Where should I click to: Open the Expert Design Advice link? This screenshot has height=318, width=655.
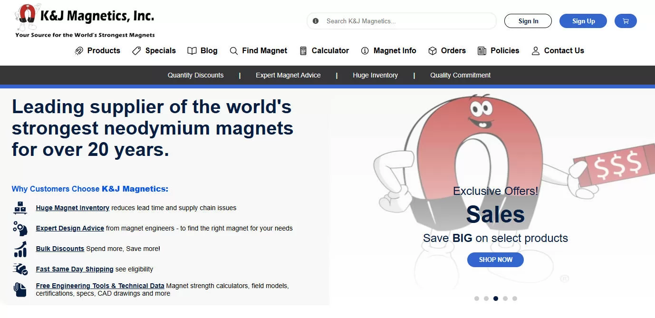click(x=70, y=228)
